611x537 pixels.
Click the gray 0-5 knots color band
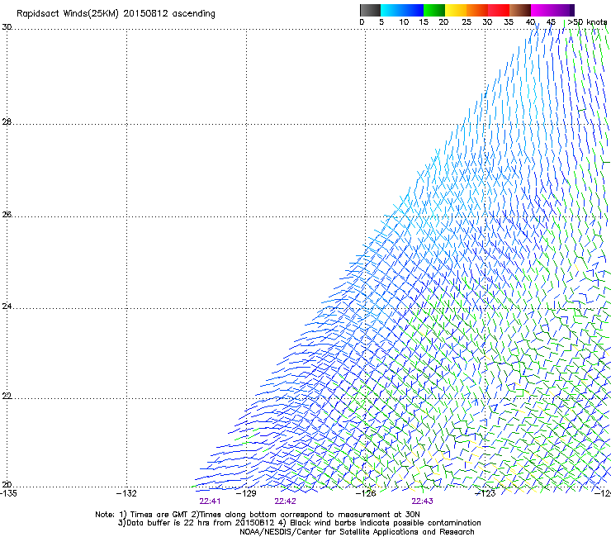coord(370,10)
